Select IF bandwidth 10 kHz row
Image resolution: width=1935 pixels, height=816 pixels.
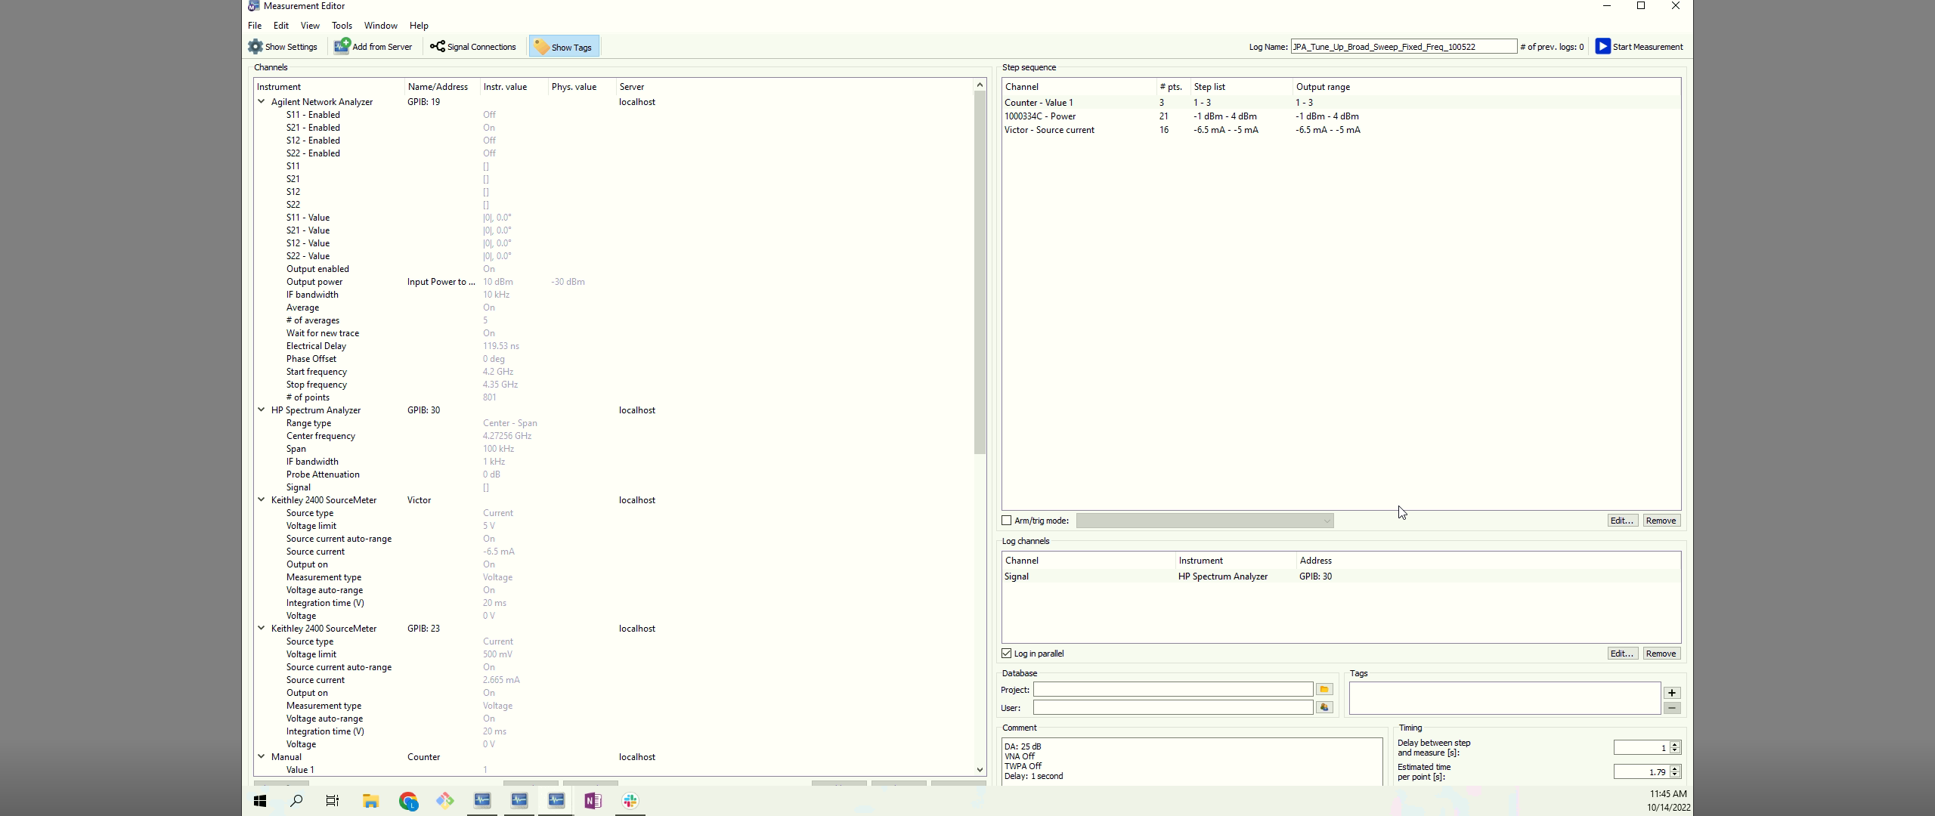coord(614,295)
